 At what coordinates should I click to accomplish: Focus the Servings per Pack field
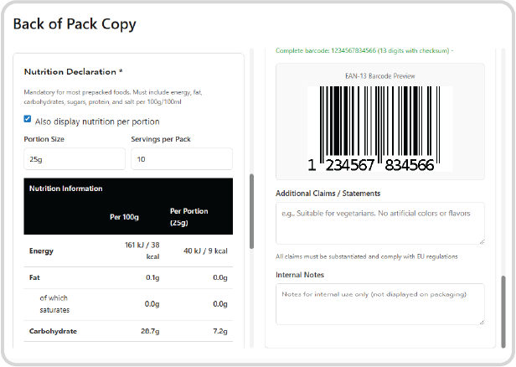181,159
